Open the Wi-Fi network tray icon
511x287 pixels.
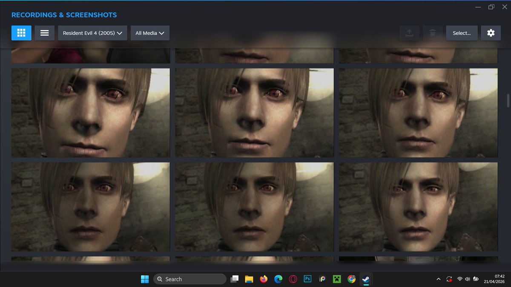(x=460, y=279)
